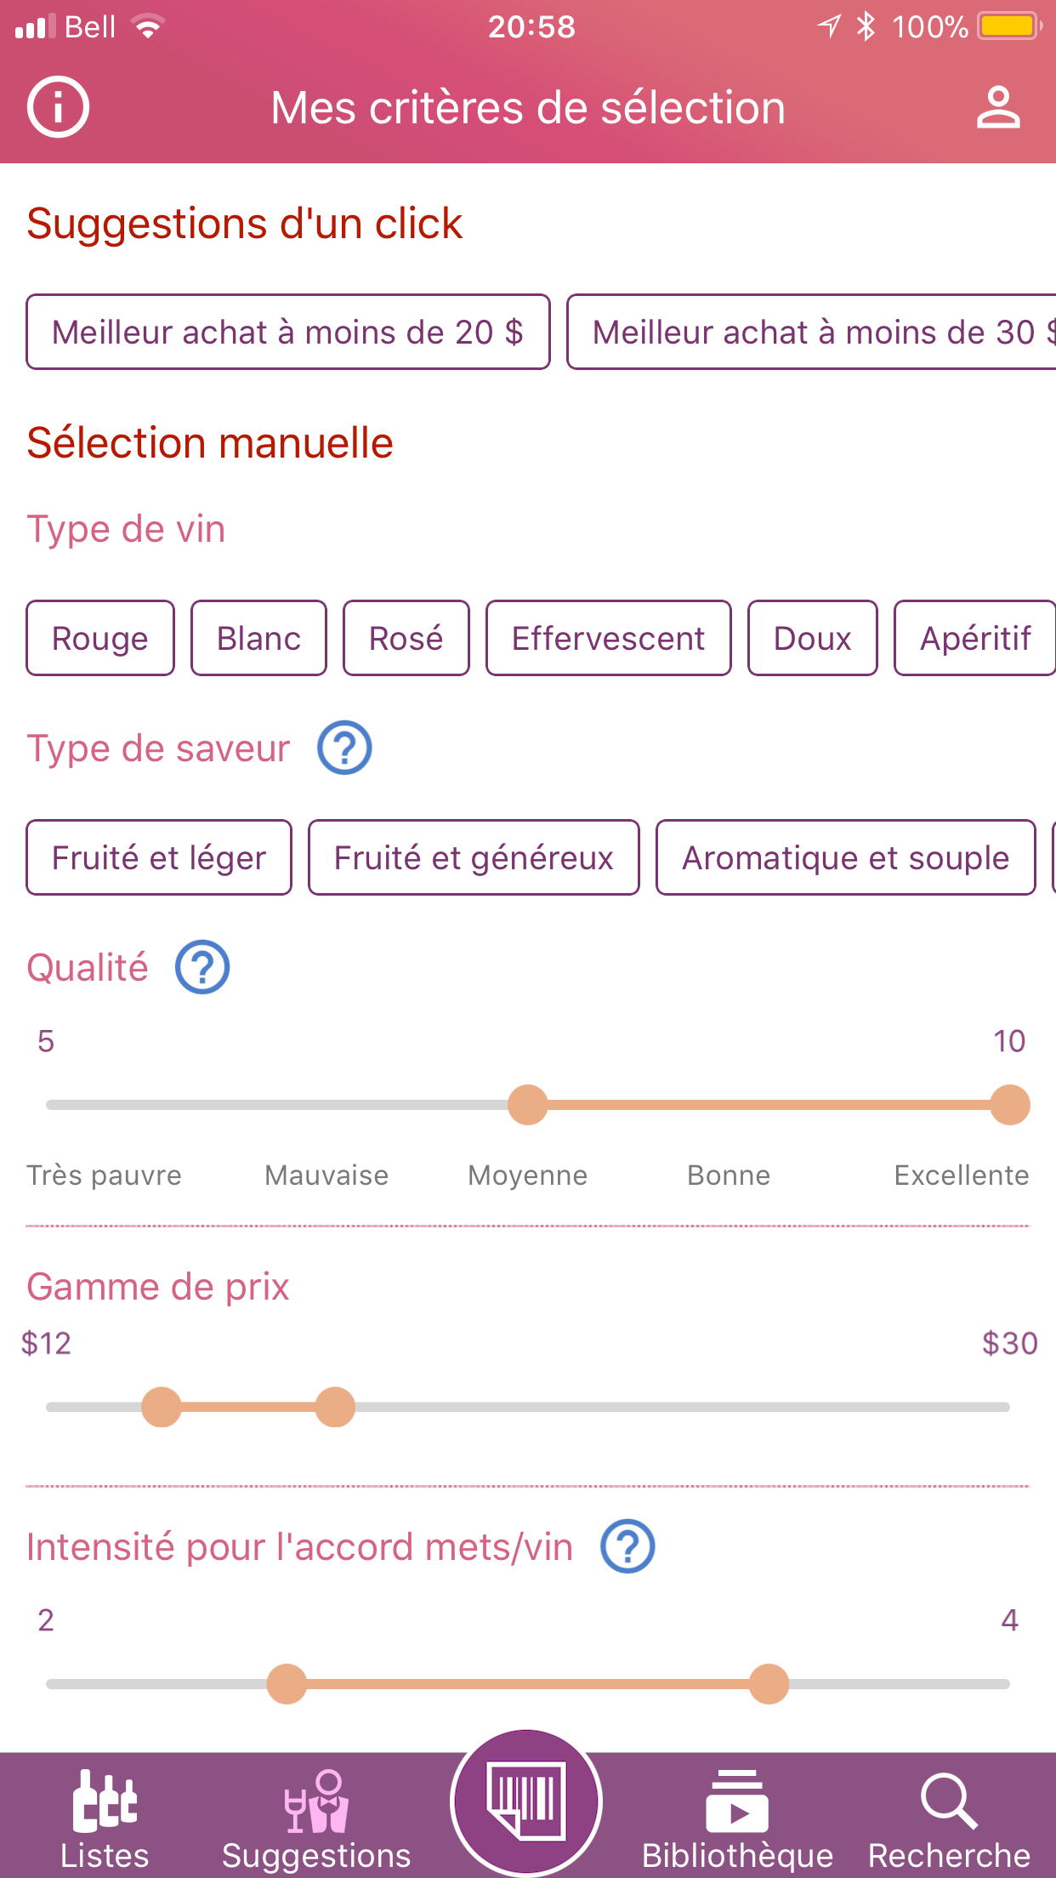Show help for Qualité
This screenshot has height=1878, width=1056.
(202, 967)
